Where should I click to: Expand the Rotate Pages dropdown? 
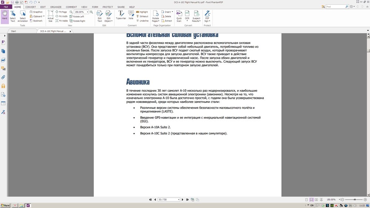pyautogui.click(x=159, y=21)
